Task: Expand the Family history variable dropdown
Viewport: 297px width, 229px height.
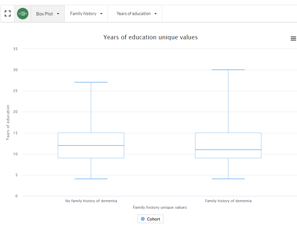Action: 86,14
